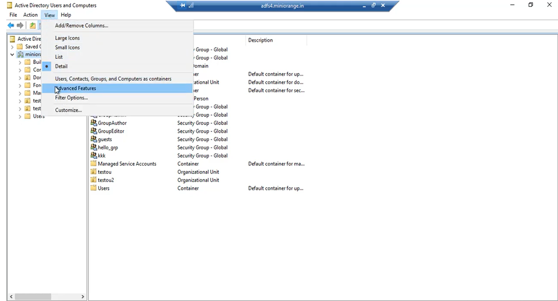Select the hello_grp list entry name
Image resolution: width=558 pixels, height=301 pixels.
tap(108, 147)
